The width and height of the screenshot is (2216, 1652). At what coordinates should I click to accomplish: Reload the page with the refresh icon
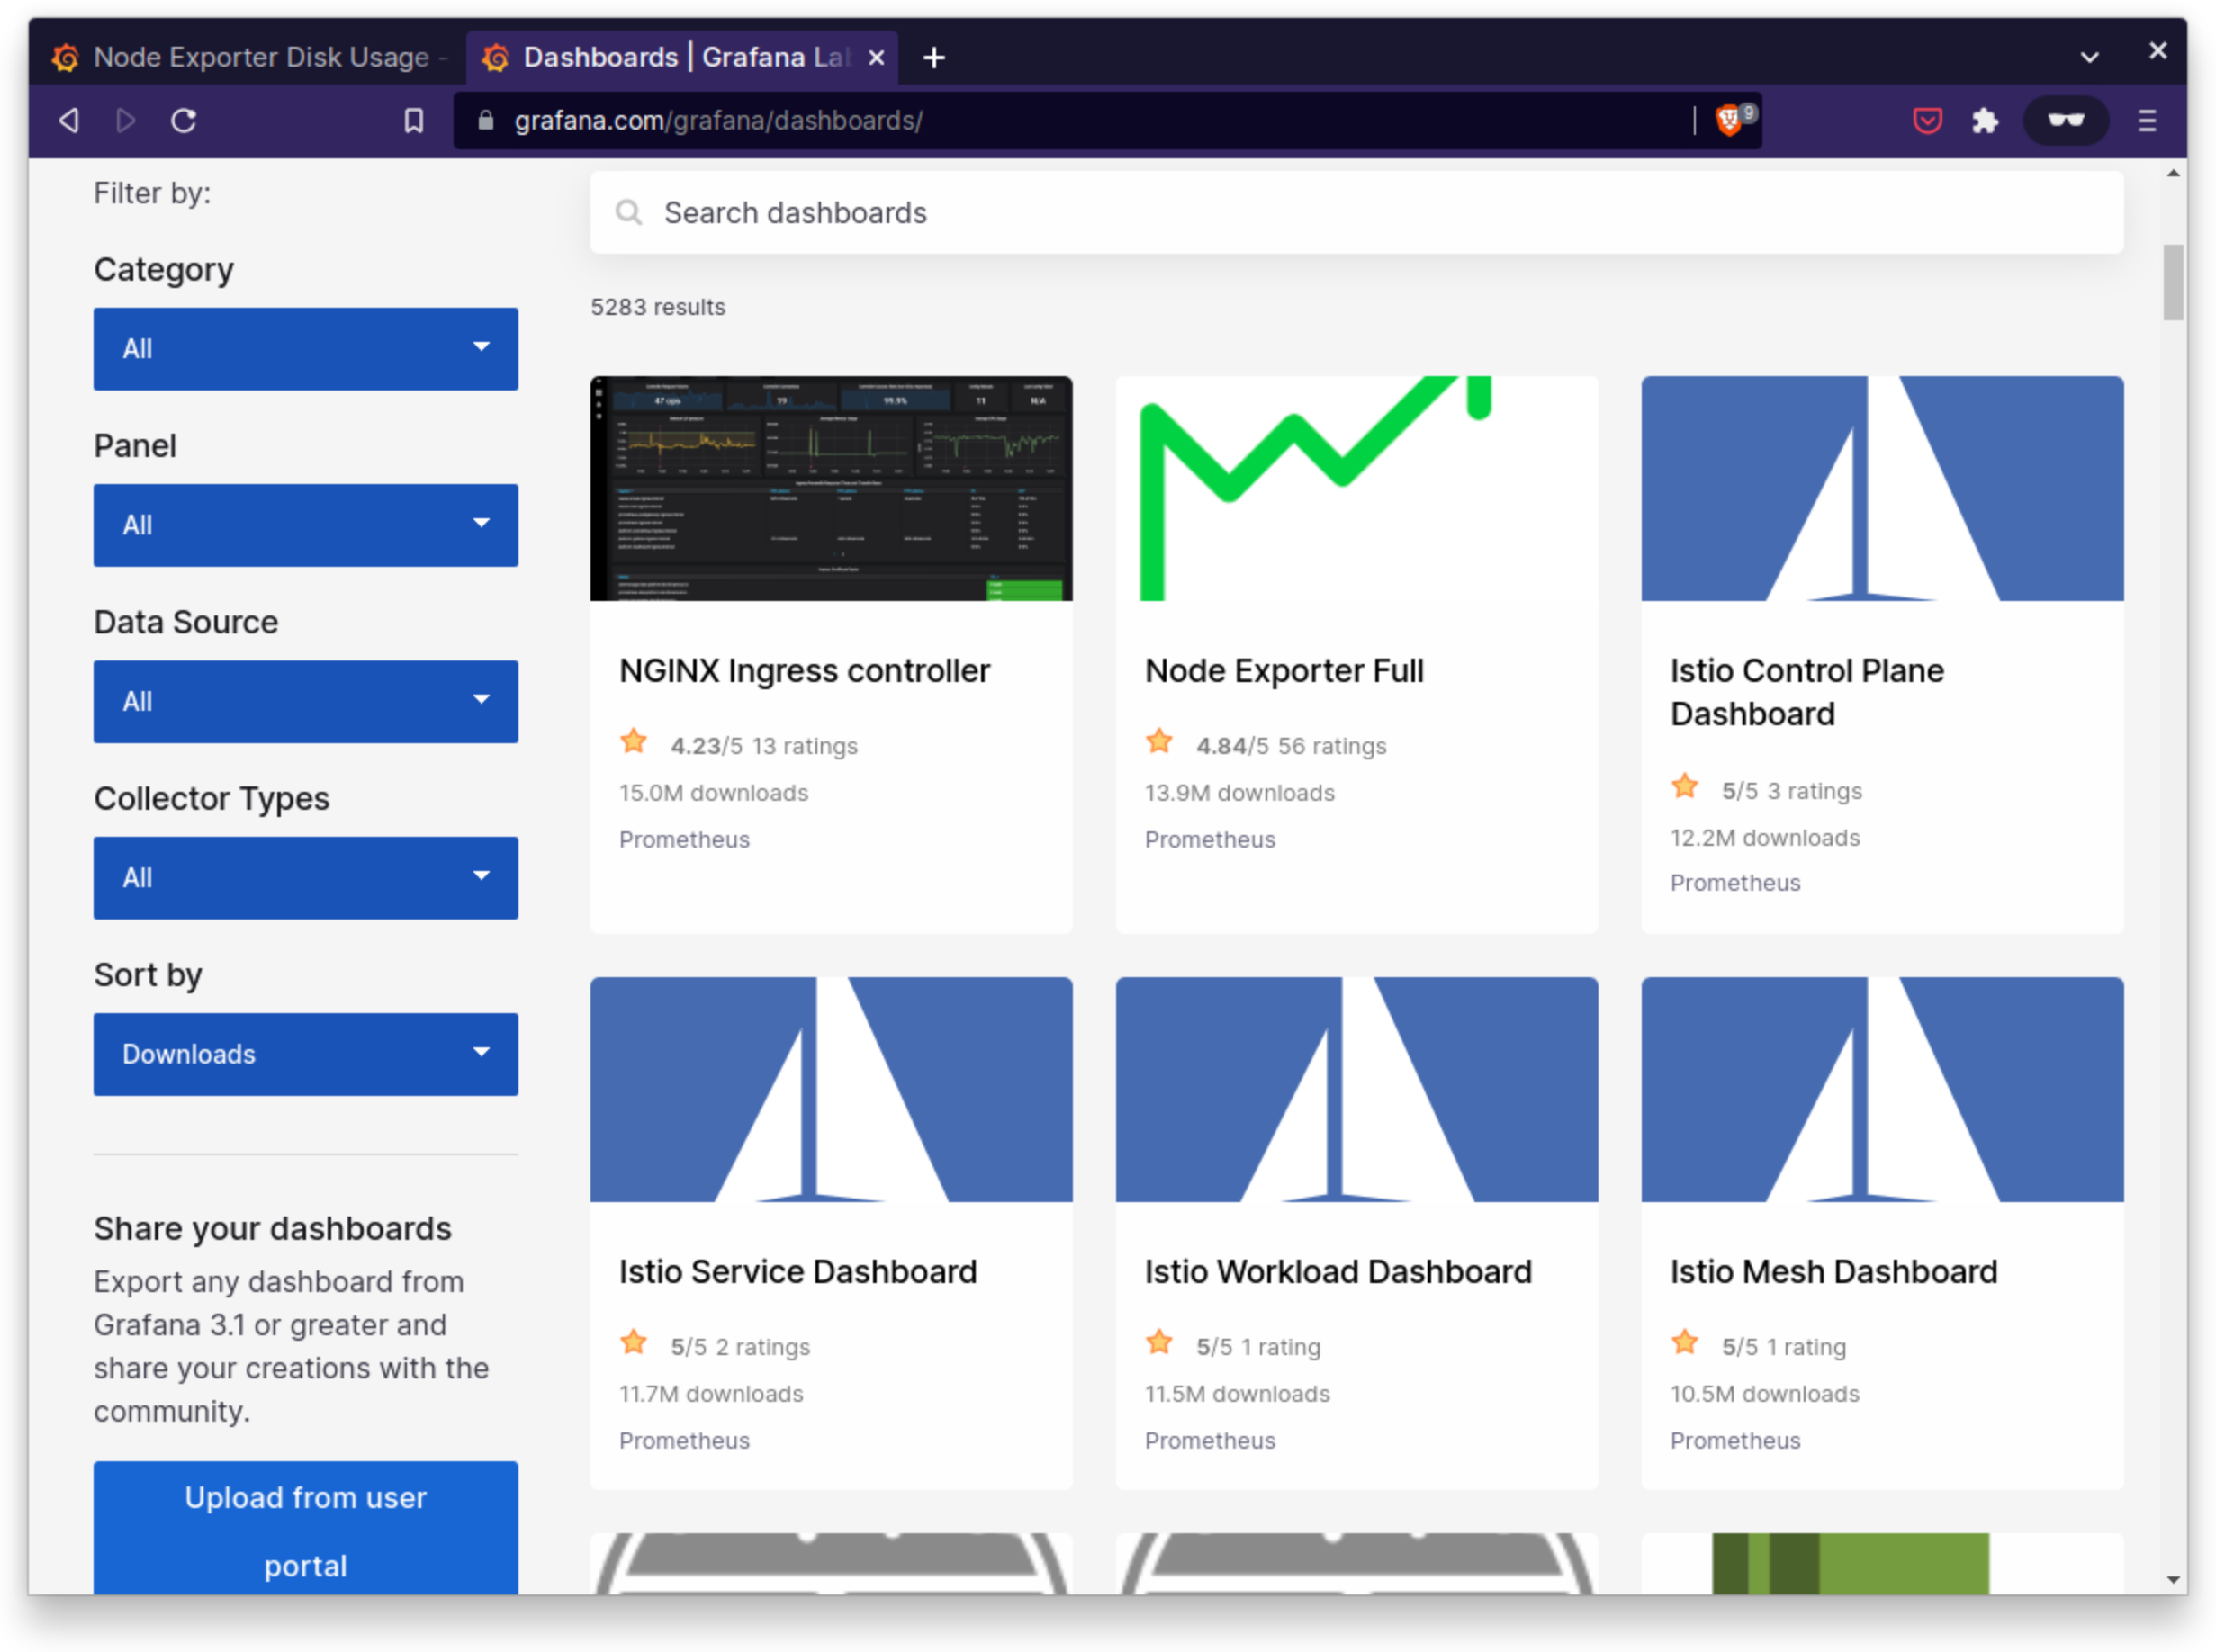(x=183, y=121)
